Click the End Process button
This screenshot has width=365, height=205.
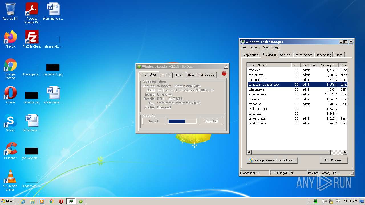333,160
